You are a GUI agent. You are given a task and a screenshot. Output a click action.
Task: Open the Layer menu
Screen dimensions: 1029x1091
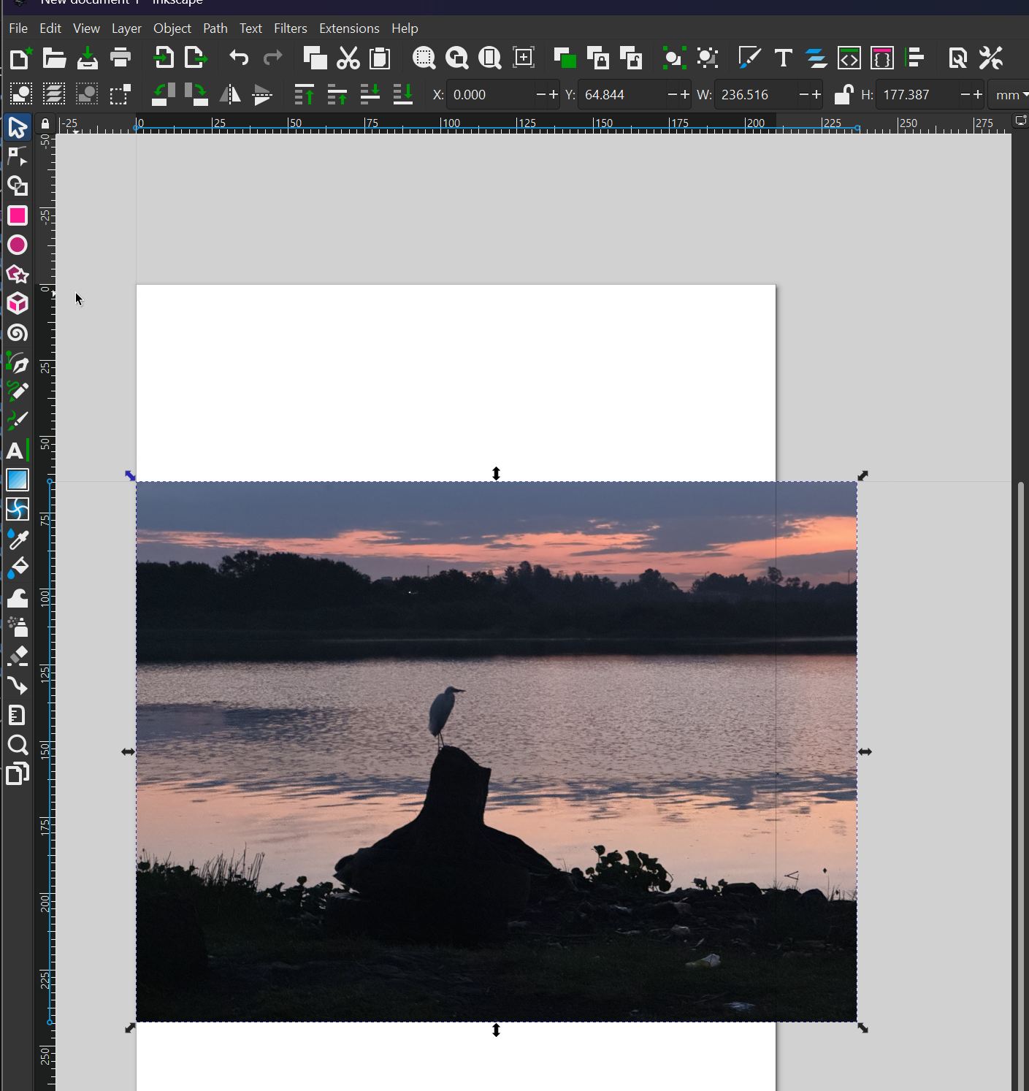[126, 28]
